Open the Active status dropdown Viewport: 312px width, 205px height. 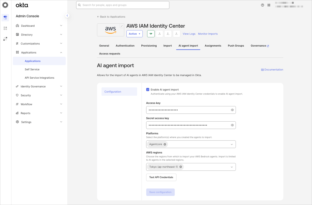[x=134, y=34]
